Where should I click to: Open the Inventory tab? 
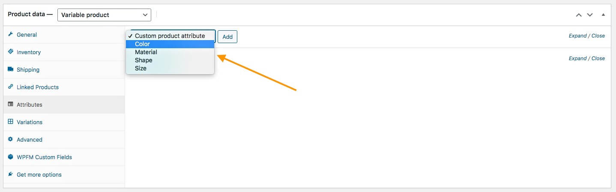(29, 52)
